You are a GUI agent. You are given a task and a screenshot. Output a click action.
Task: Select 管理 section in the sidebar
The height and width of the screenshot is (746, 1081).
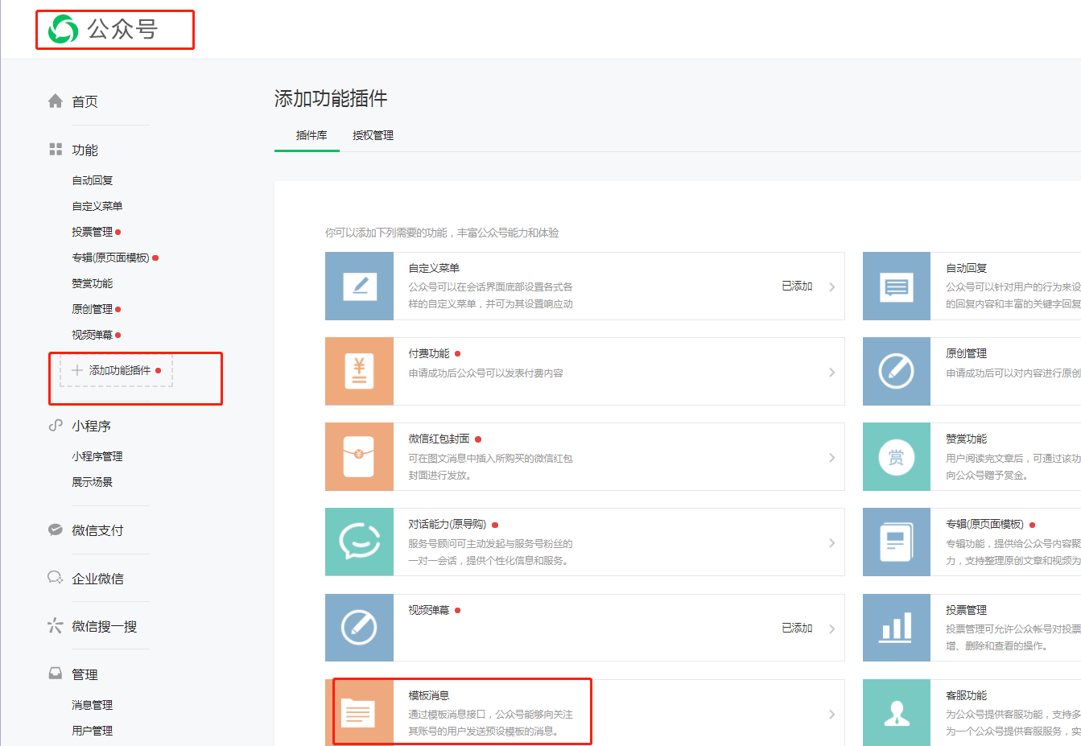click(x=85, y=674)
